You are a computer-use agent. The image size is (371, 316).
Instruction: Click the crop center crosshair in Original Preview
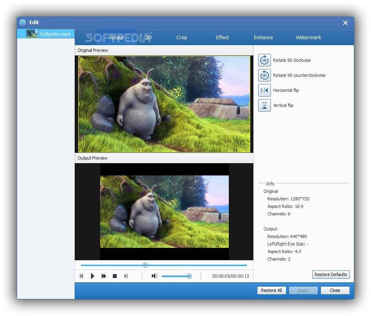tap(164, 104)
